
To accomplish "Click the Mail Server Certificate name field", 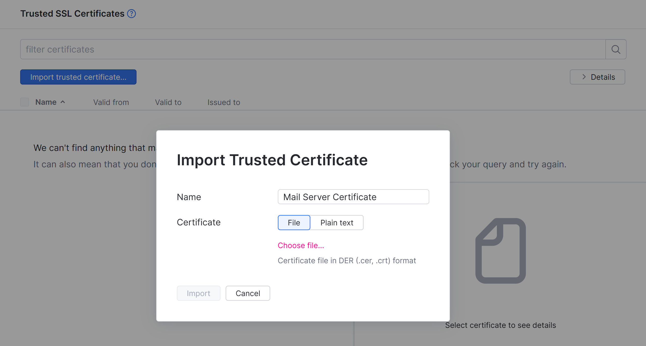I will pos(353,197).
